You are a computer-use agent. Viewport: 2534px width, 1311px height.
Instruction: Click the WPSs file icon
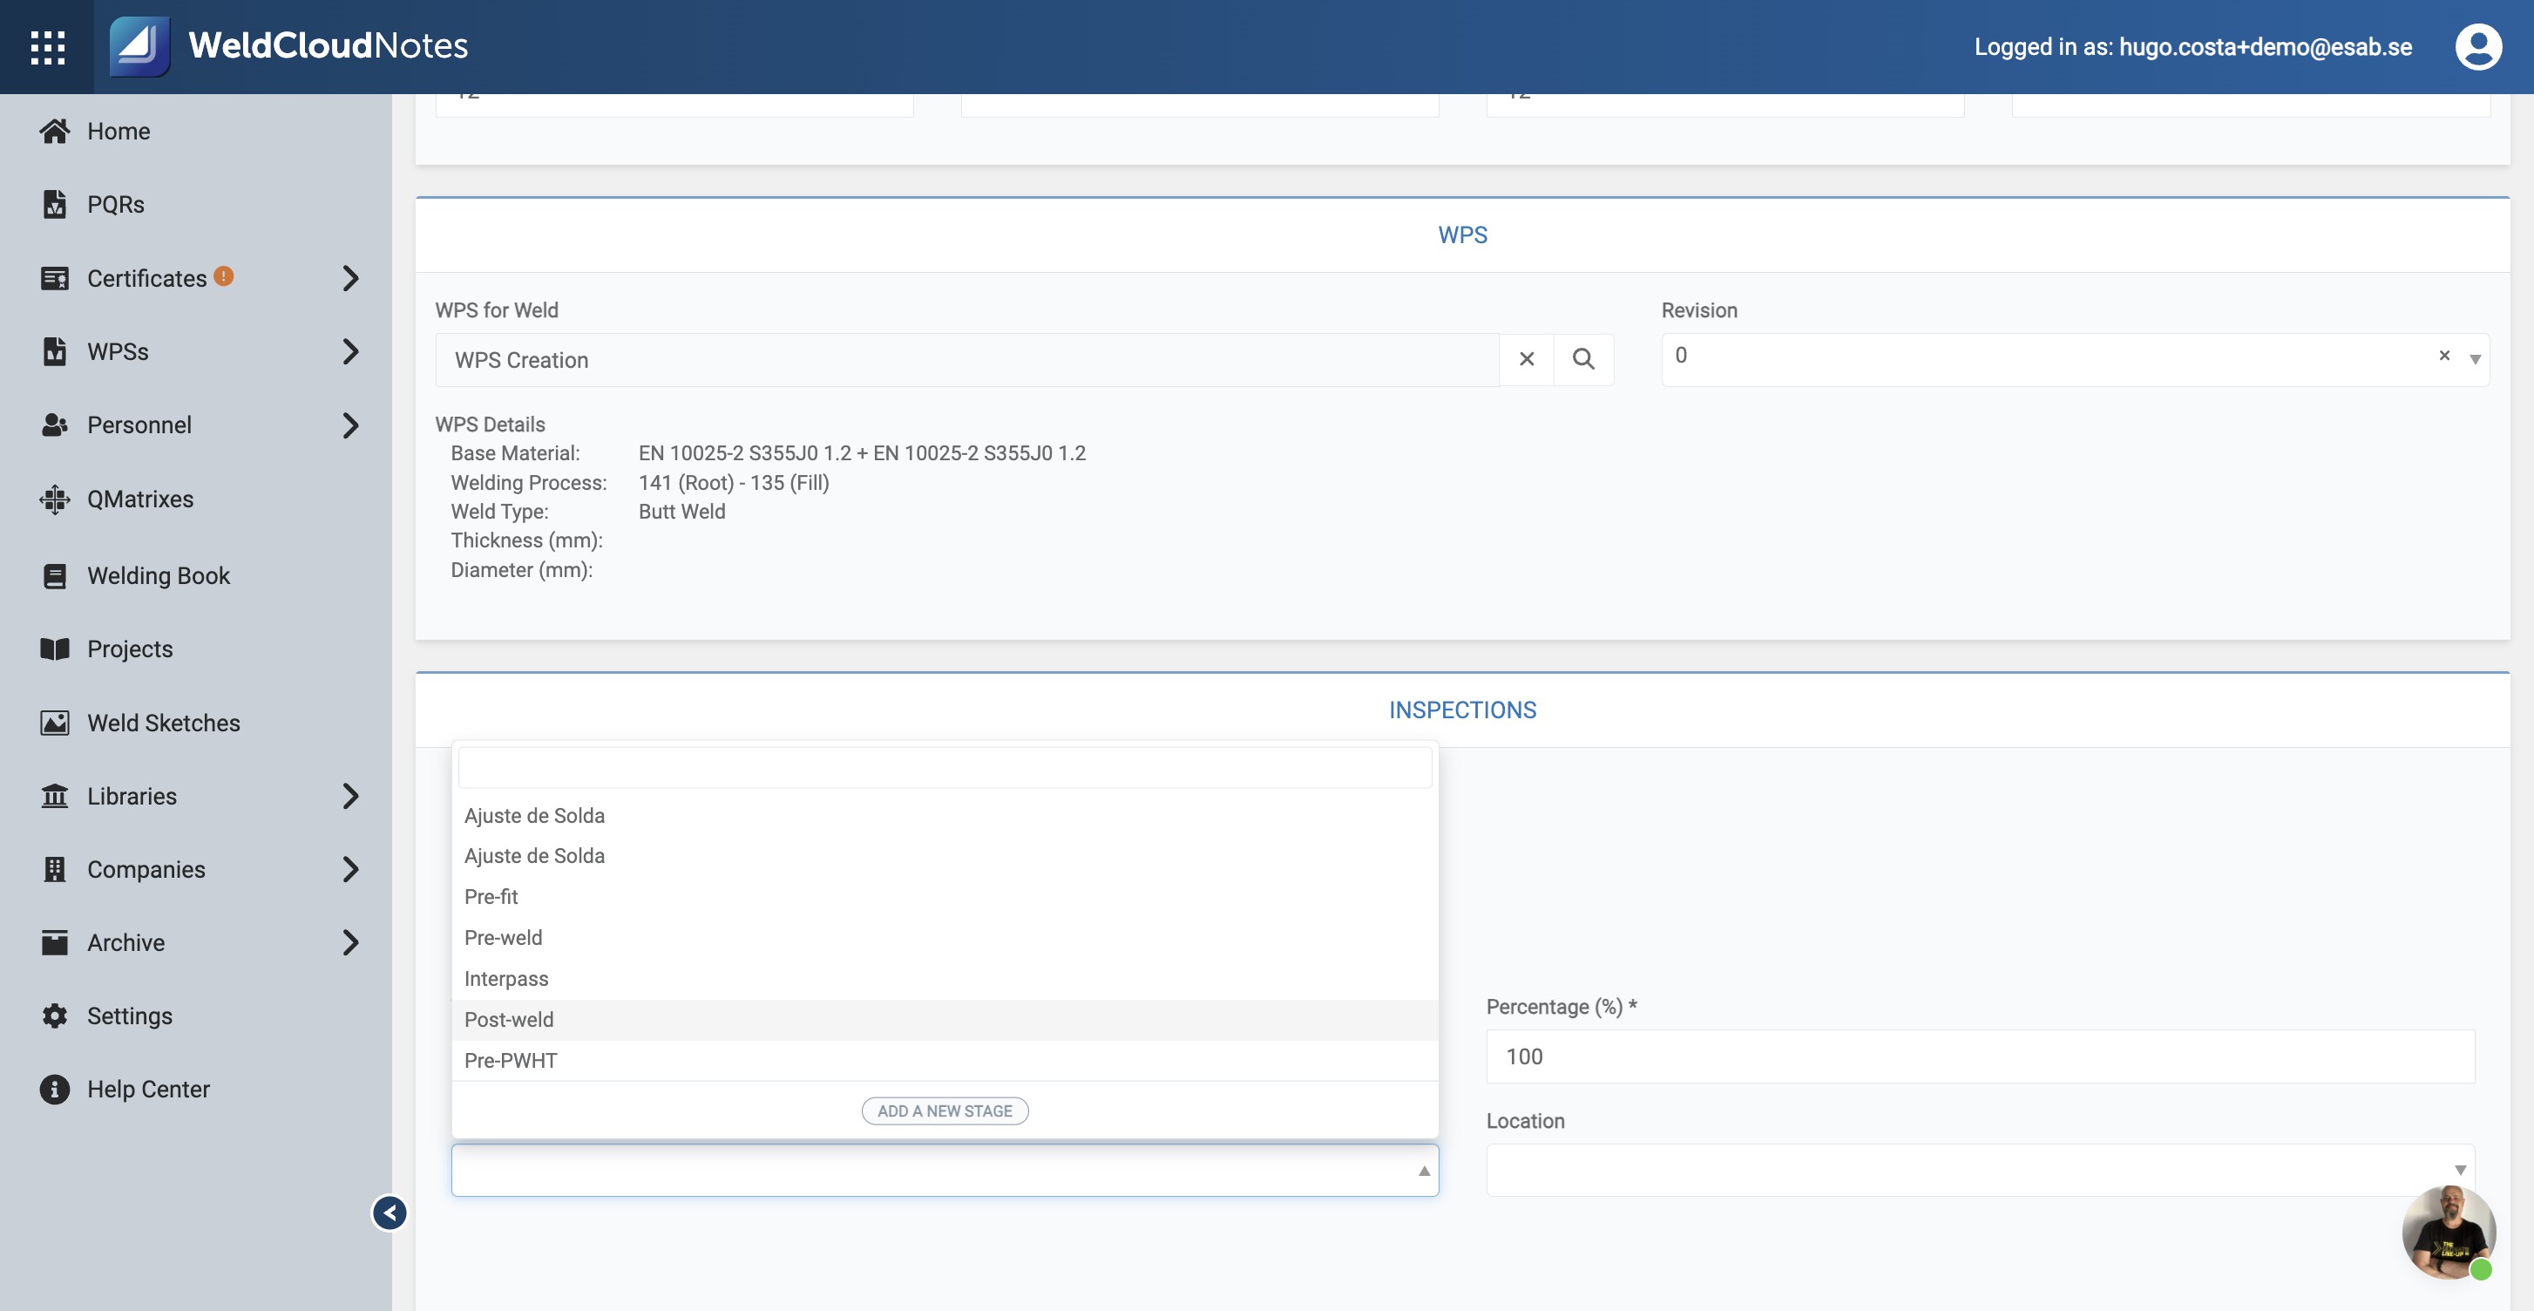(x=55, y=351)
